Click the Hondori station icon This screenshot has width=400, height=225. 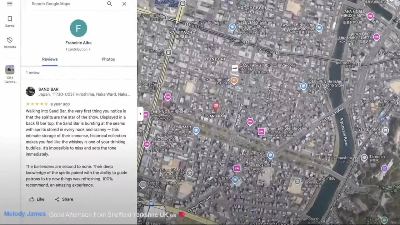coord(169,52)
